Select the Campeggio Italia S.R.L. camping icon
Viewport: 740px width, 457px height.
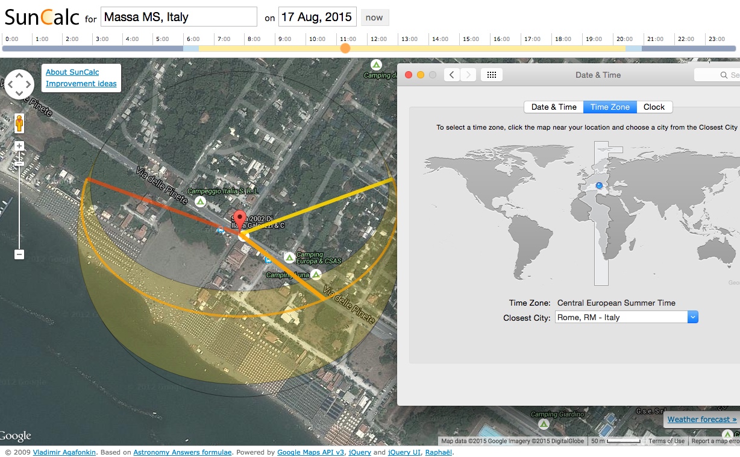click(200, 201)
